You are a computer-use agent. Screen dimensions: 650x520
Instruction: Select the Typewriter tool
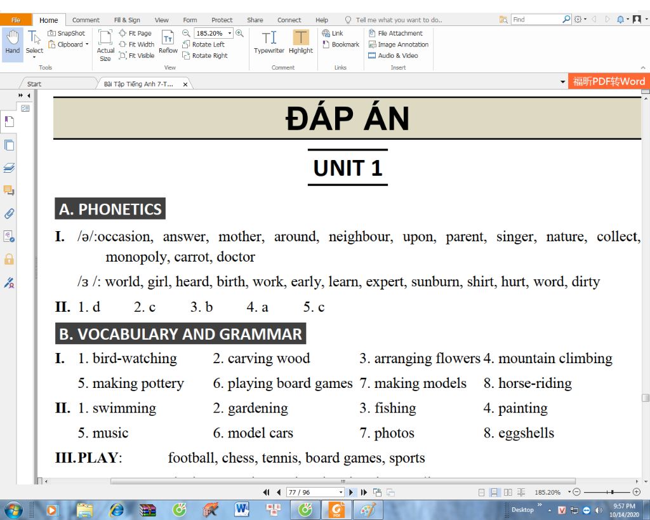click(269, 43)
